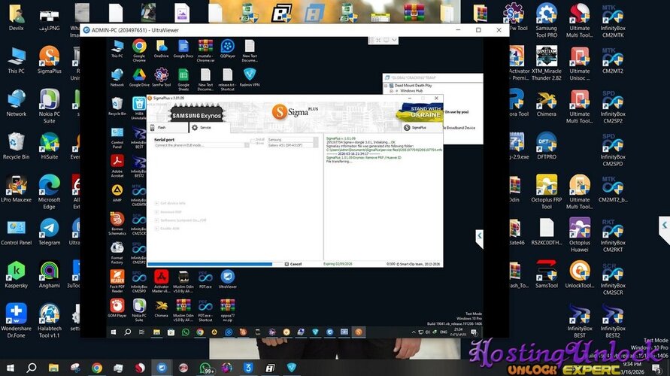Open the Service tab in SigmaPlus

tap(202, 128)
